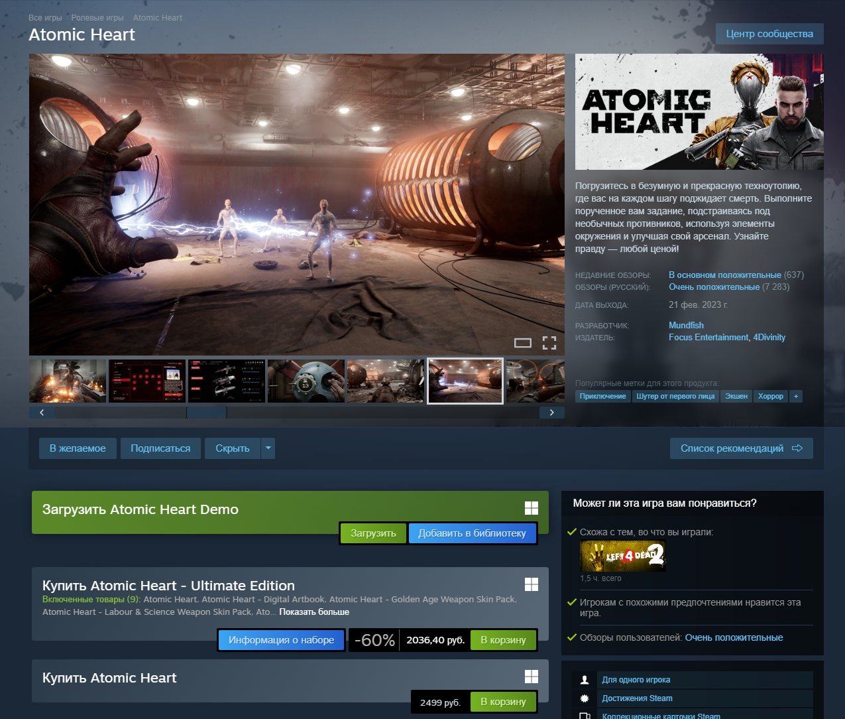The image size is (845, 719).
Task: Open Центр сообщества button
Action: [x=769, y=34]
